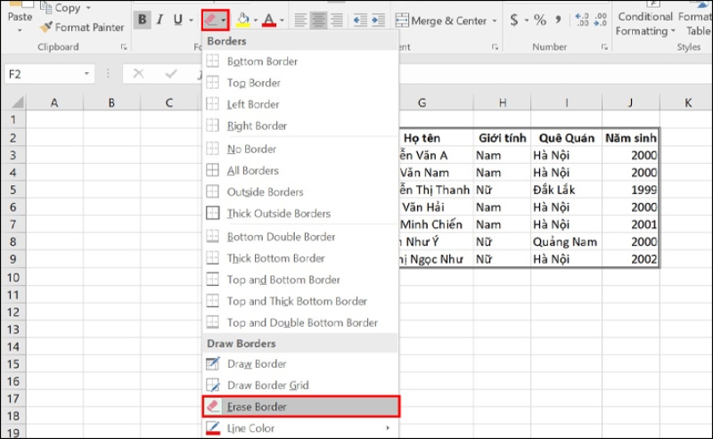
Task: Open Merge & Center dropdown arrow
Action: [495, 20]
